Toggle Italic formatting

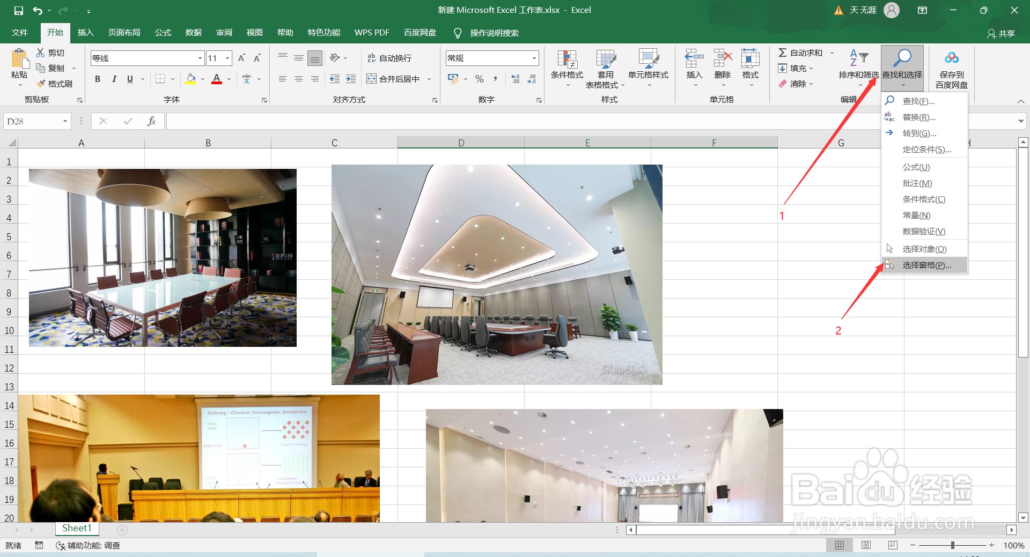click(114, 79)
